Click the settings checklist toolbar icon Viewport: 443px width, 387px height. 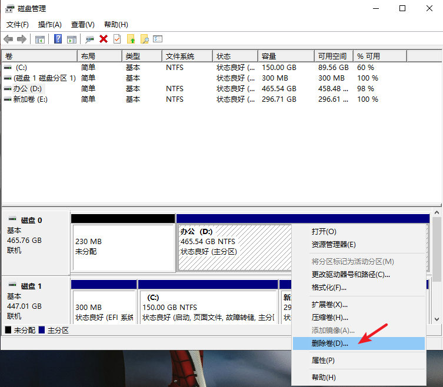pos(158,39)
